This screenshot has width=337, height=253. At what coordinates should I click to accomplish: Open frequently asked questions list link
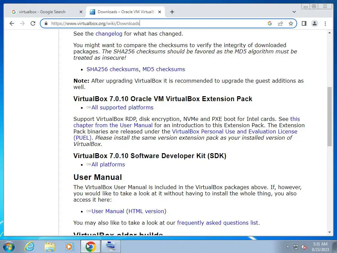click(x=218, y=223)
